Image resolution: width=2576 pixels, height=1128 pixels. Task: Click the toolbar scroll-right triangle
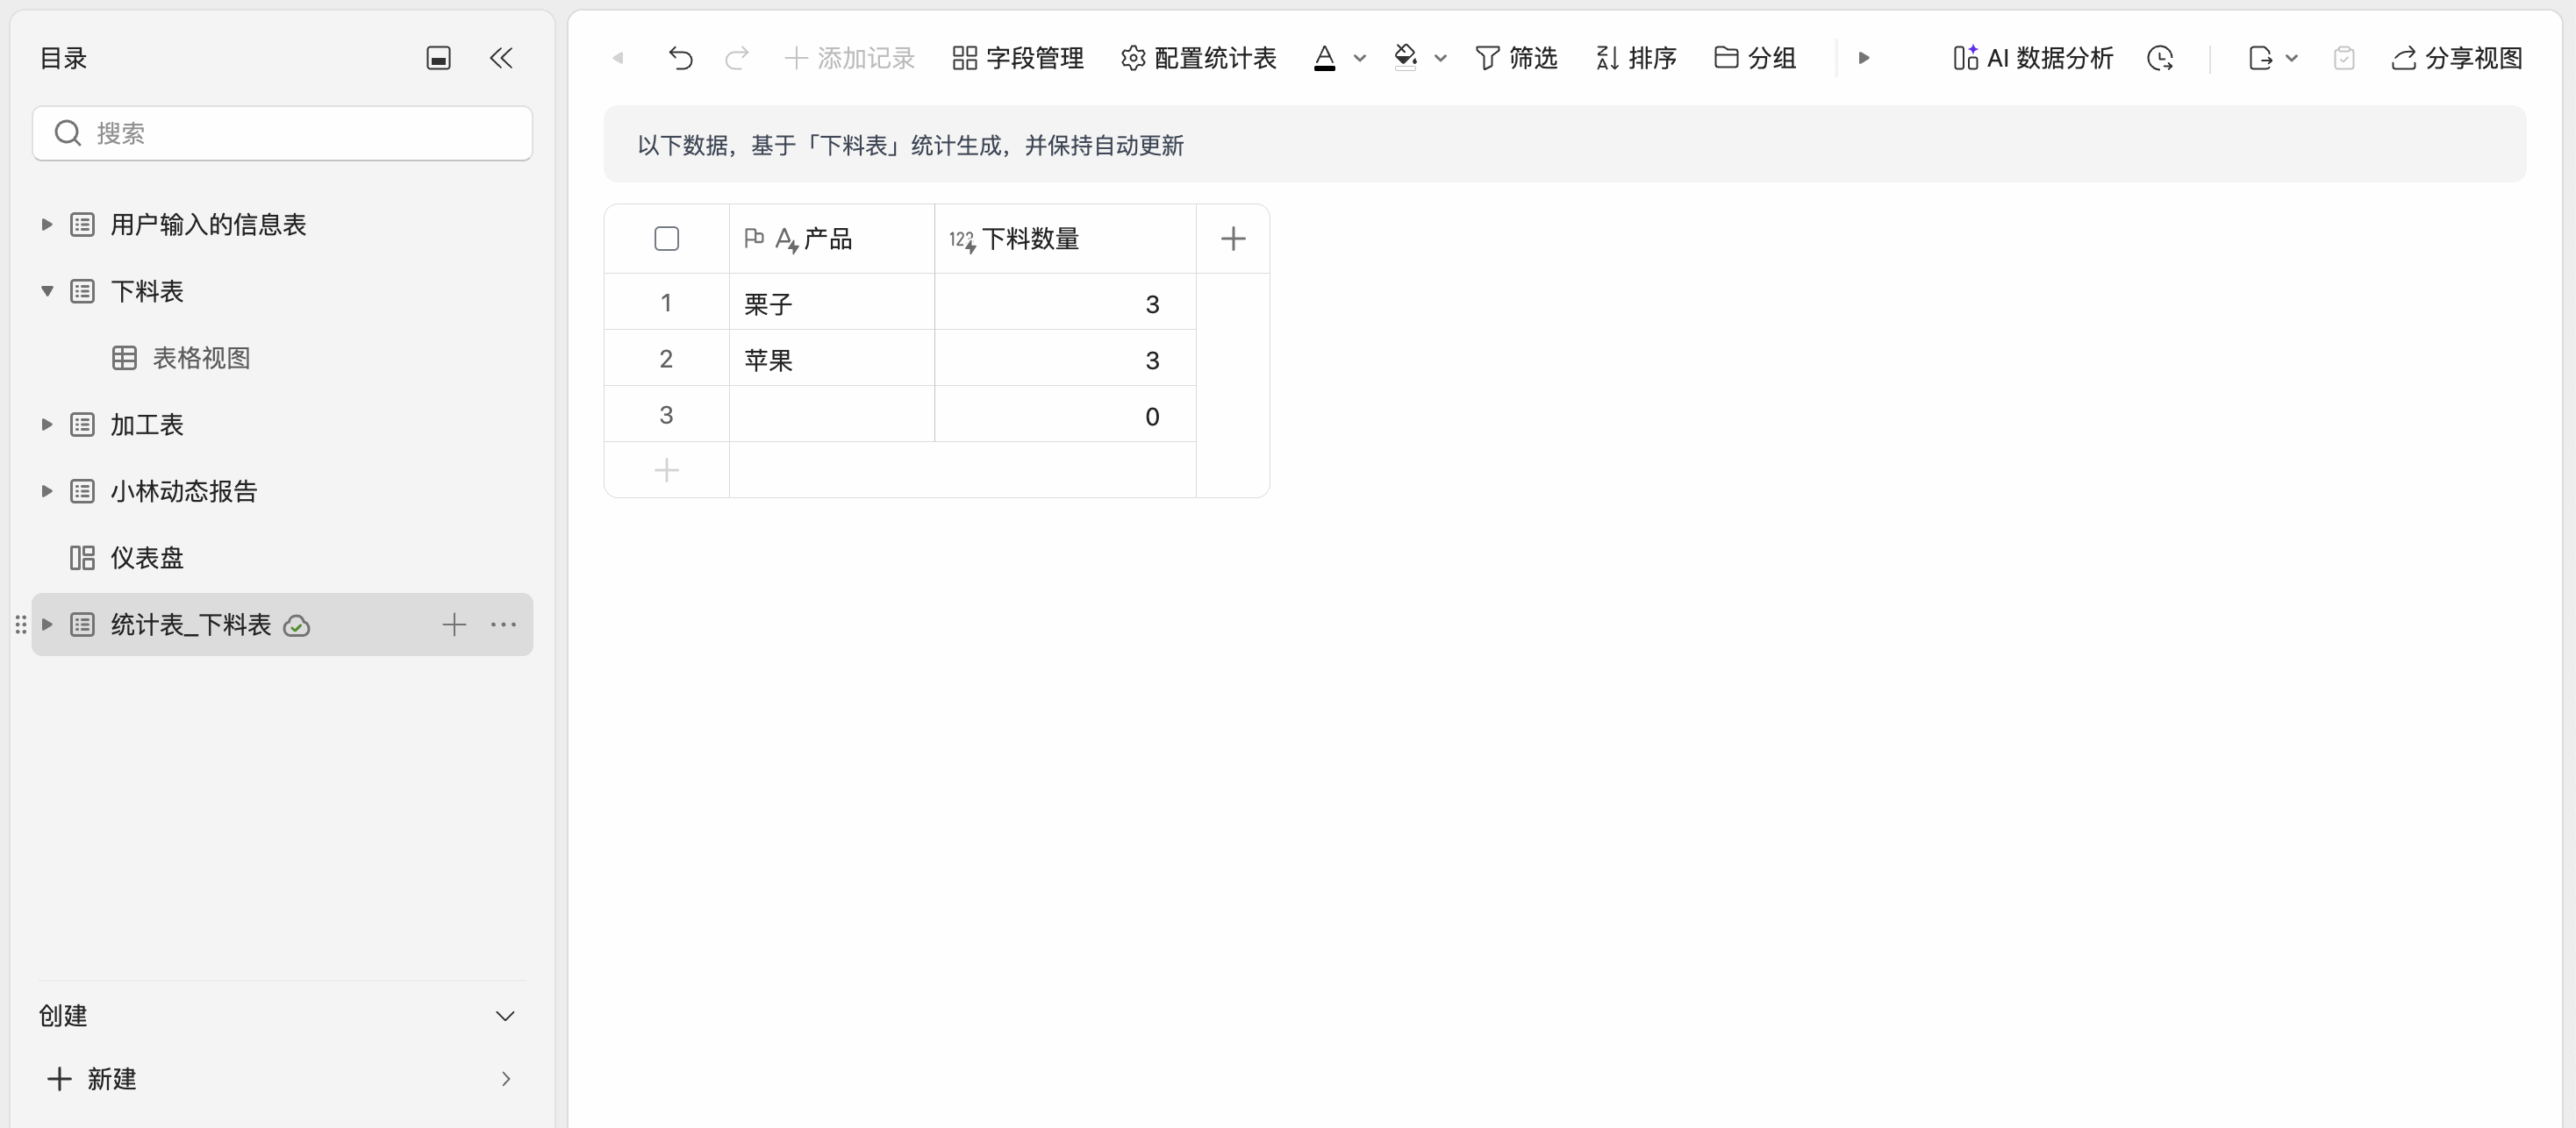[x=1864, y=58]
